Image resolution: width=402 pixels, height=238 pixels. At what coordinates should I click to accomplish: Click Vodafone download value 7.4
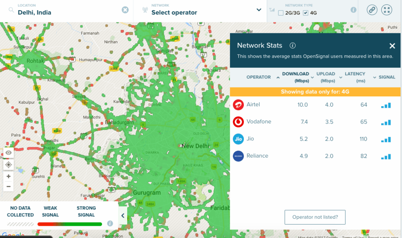point(304,122)
